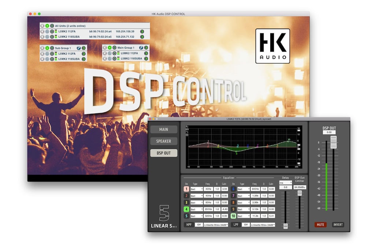This screenshot has width=375, height=252.
Task: Collapse the All Units group list
Action: (x=47, y=26)
